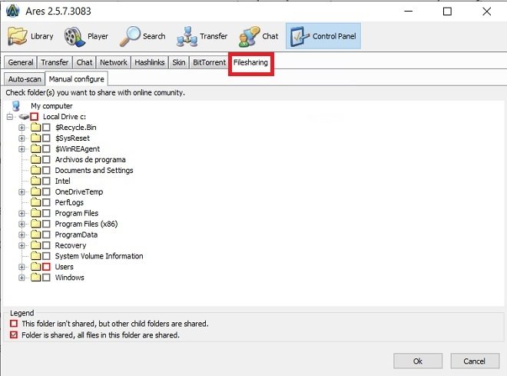The height and width of the screenshot is (376, 507).
Task: Check the Users folder checkbox
Action: [x=46, y=267]
